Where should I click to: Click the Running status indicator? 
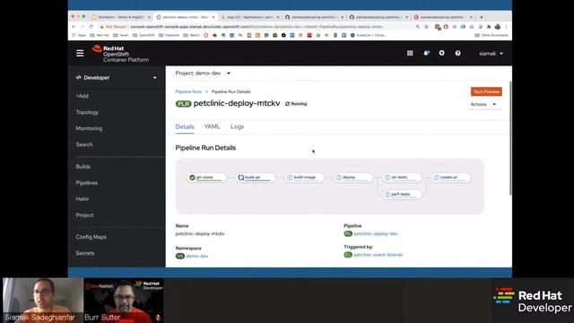click(x=296, y=104)
